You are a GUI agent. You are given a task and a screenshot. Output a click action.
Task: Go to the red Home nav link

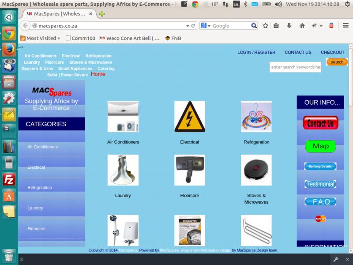click(x=98, y=74)
